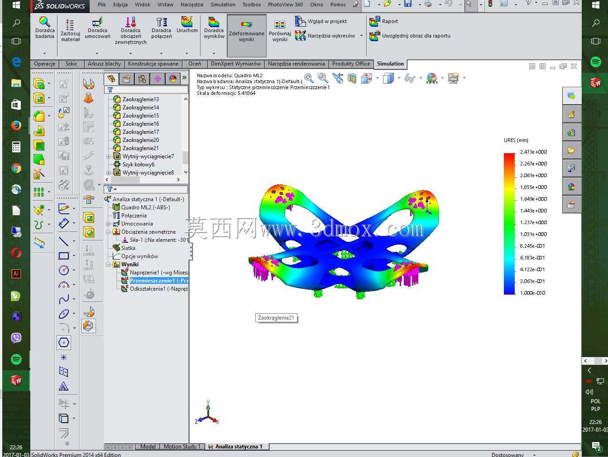Click Wgląd w projekt

[x=321, y=21]
